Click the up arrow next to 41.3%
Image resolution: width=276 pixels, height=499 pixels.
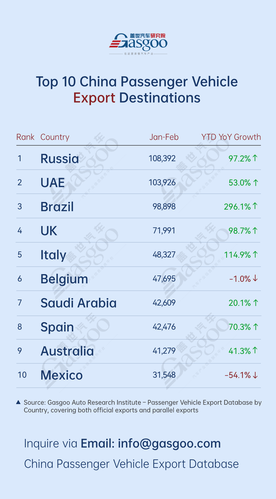coord(255,350)
